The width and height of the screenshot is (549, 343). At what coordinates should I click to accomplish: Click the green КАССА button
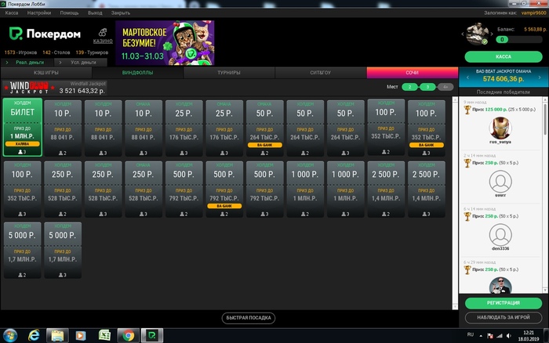tap(504, 56)
